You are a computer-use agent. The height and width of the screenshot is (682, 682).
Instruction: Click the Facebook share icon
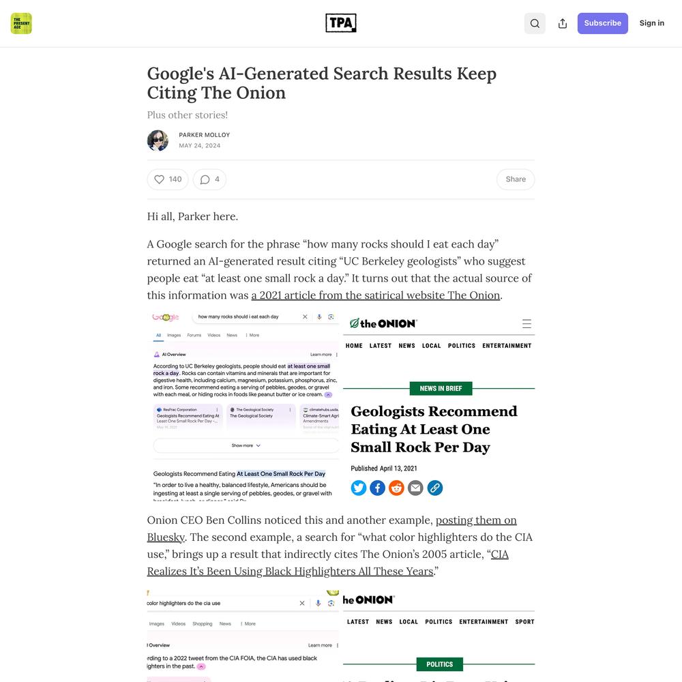[x=378, y=488]
